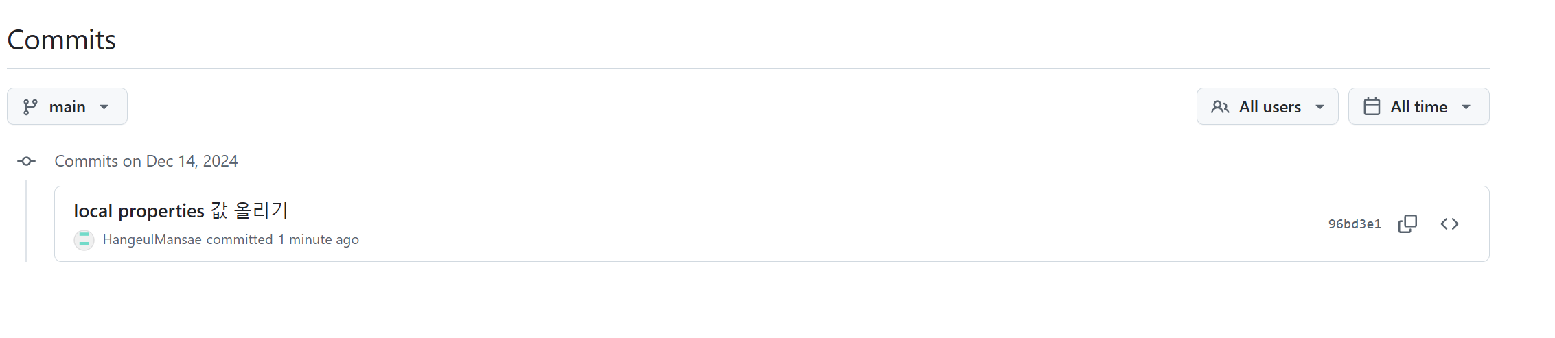Open the All users dropdown arrow

point(1320,107)
